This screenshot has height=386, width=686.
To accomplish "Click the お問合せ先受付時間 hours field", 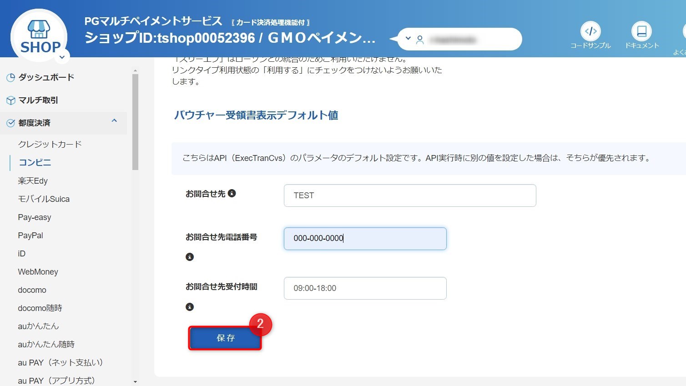I will coord(365,288).
